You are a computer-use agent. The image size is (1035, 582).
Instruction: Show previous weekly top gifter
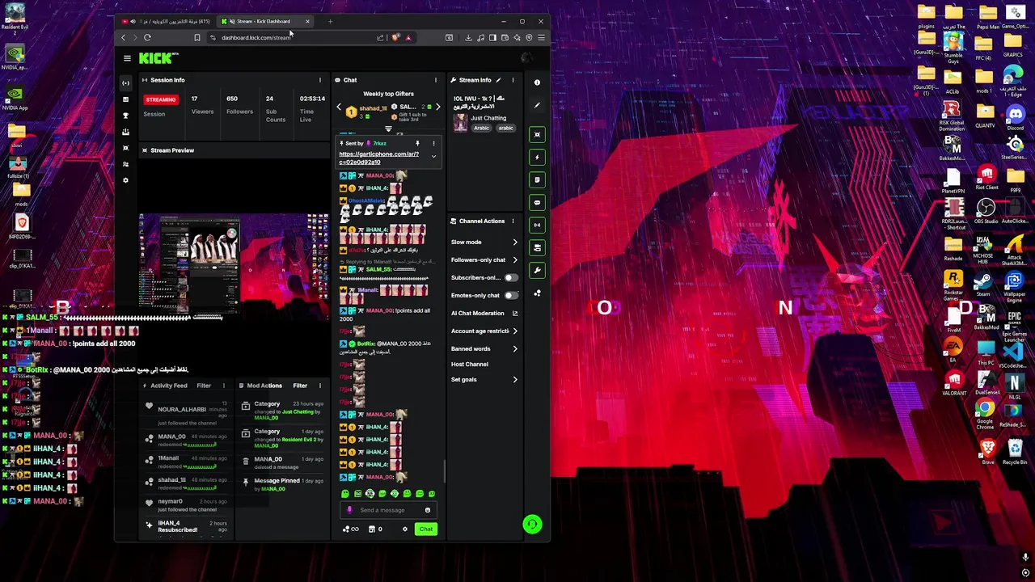339,107
